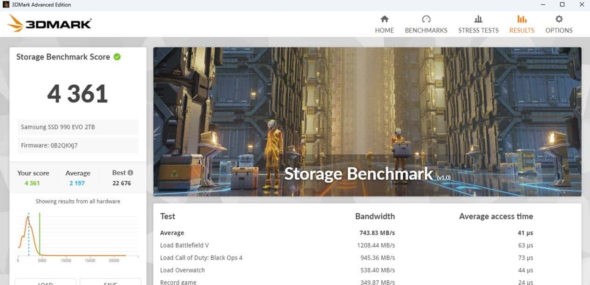Switch to the BENCHMARKS tab label
This screenshot has width=590, height=285.
tap(426, 30)
